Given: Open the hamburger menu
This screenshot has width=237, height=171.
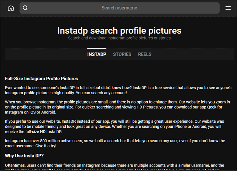Looking at the screenshot, I should [x=228, y=8].
